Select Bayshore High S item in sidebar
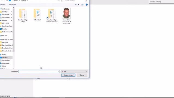 7,45
